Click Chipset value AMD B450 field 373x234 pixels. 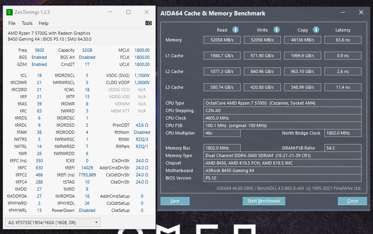click(283, 163)
